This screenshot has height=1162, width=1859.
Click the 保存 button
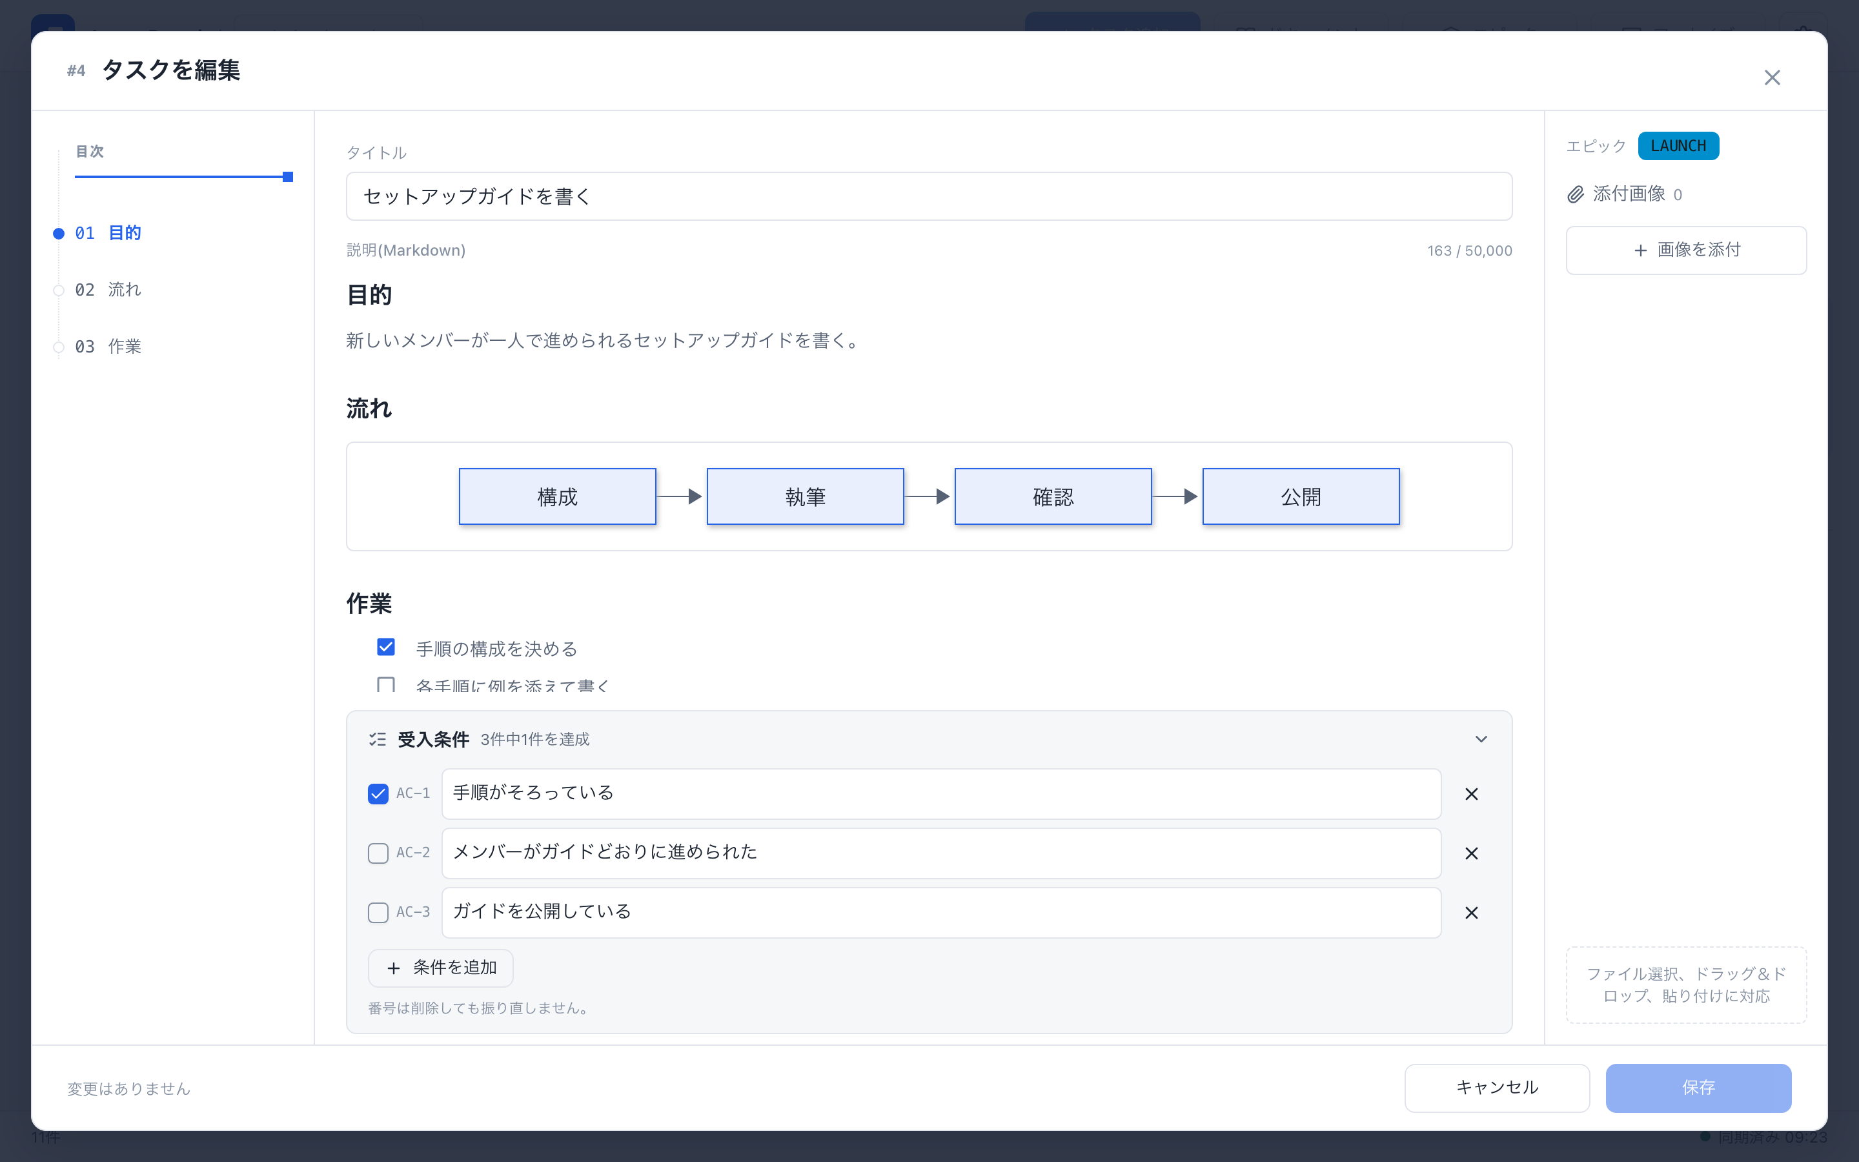pos(1698,1088)
